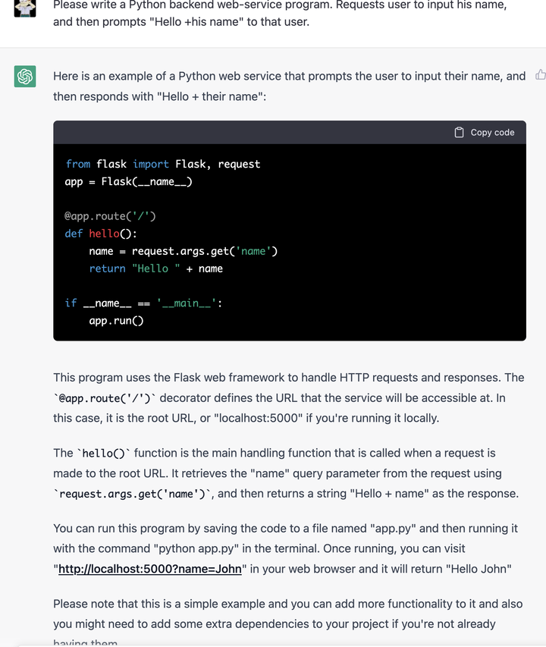Click the thumbs up feedback icon

(x=541, y=74)
